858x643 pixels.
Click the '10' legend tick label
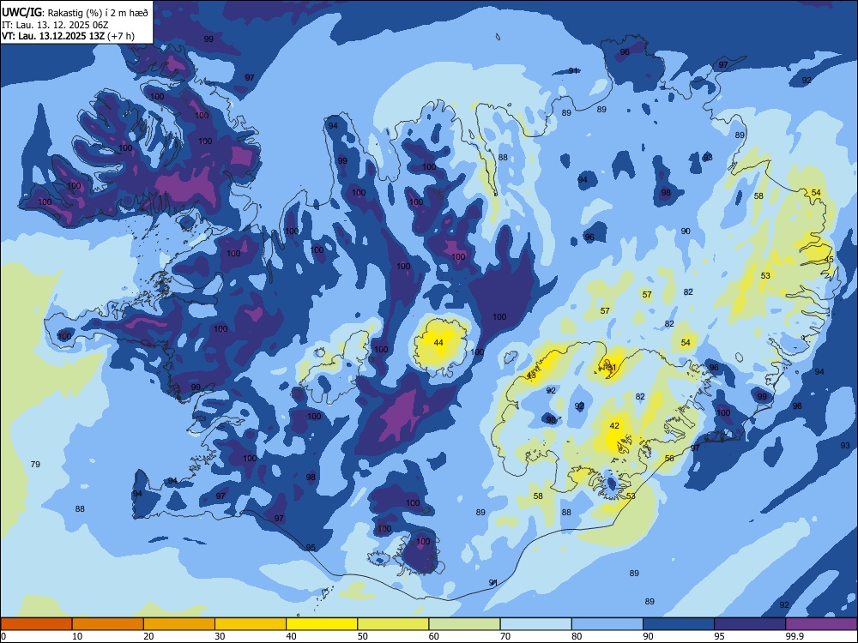(77, 636)
